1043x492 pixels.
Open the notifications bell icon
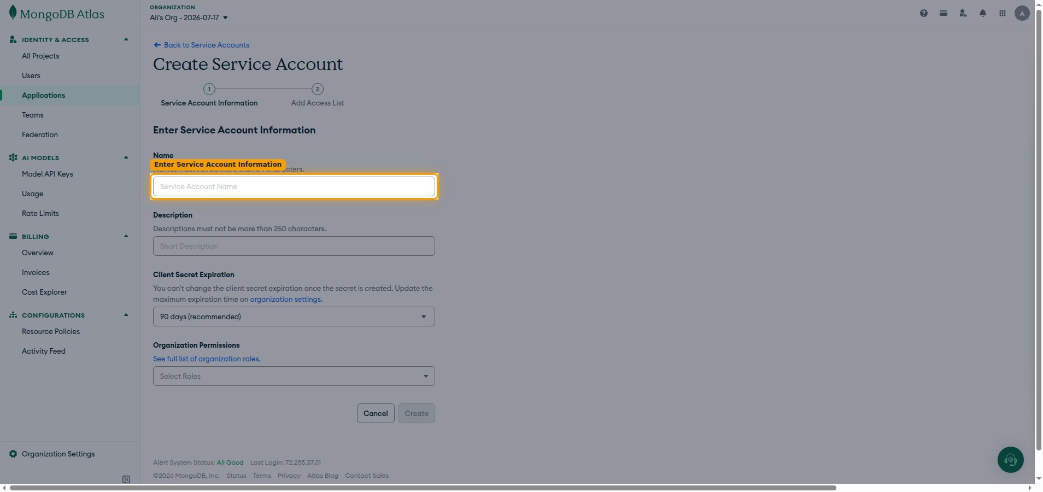(x=983, y=13)
